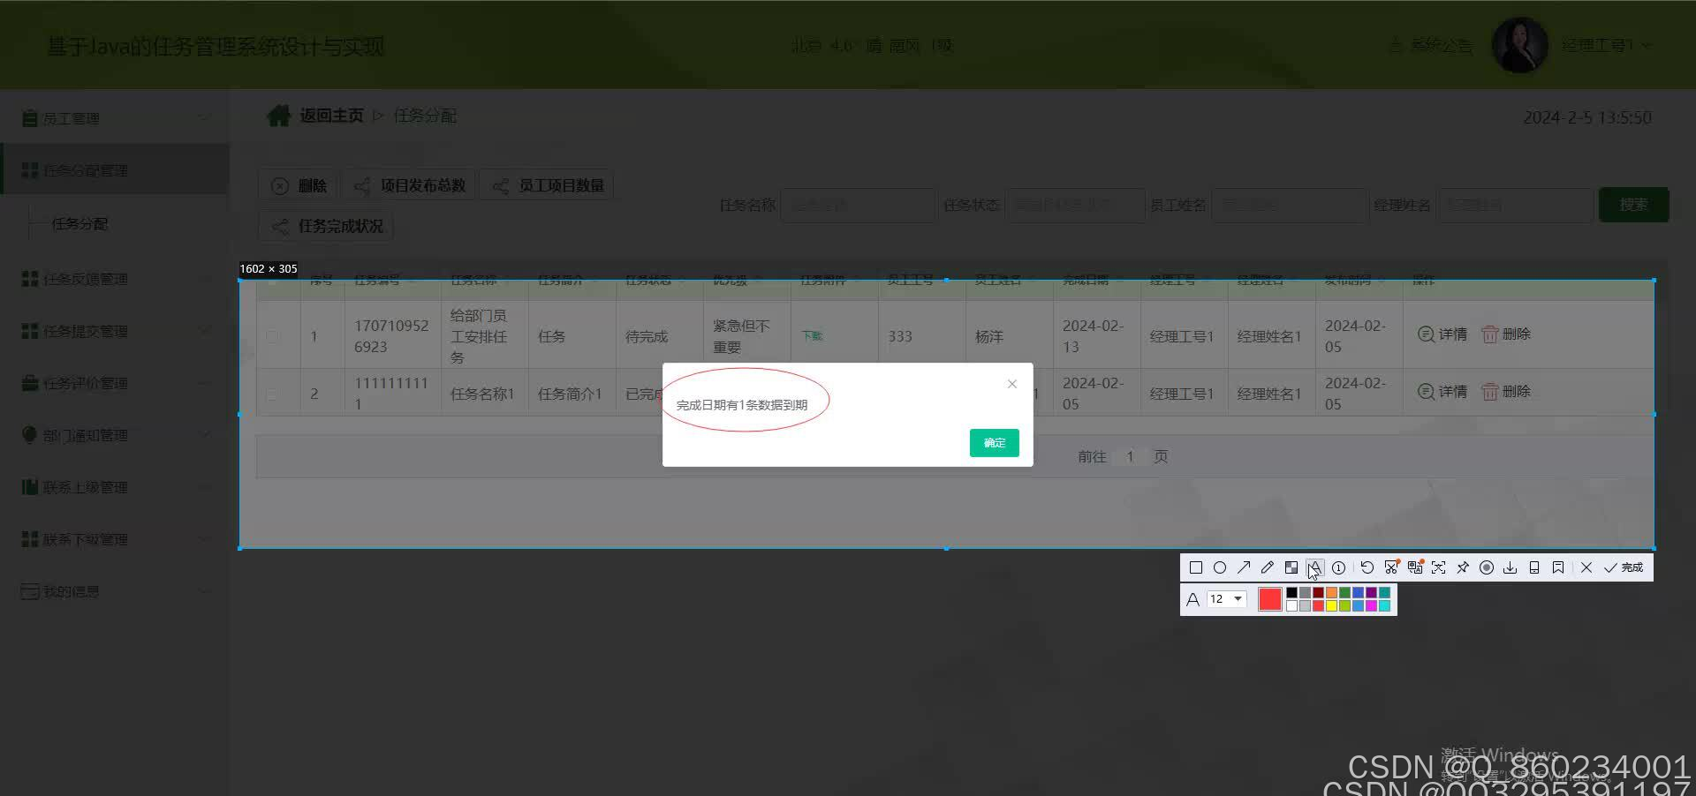The height and width of the screenshot is (796, 1696).
Task: Activate the mosaic blur tool
Action: 1291,567
